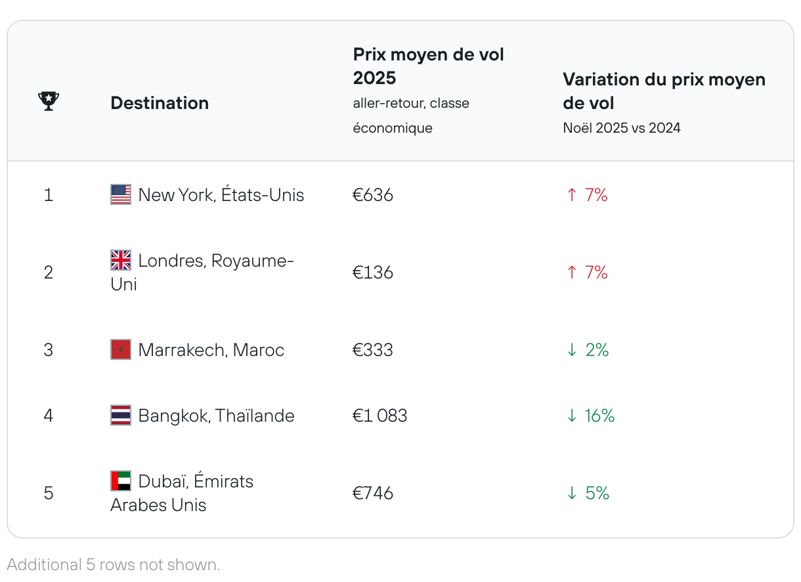
Task: Click the red up arrow for New York
Action: [x=572, y=195]
